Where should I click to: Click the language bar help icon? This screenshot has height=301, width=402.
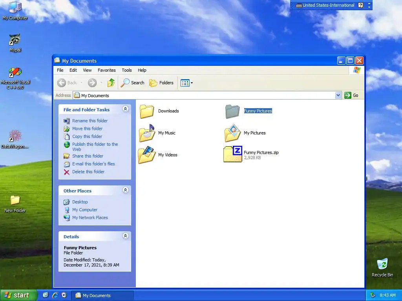coord(360,5)
